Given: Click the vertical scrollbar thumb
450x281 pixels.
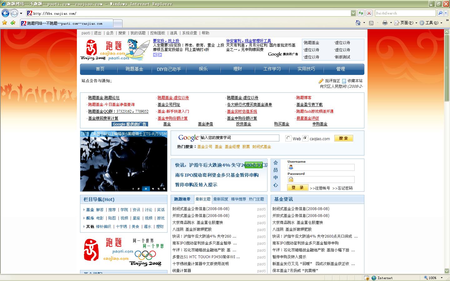Looking at the screenshot, I should [447, 68].
